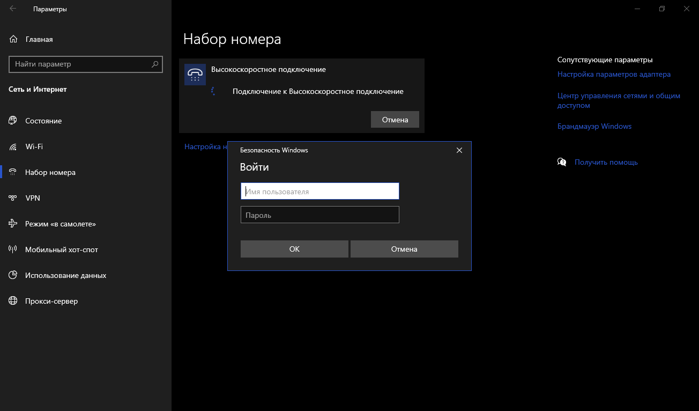Click the Сеть и Интернет heading
The image size is (699, 411).
[x=38, y=90]
